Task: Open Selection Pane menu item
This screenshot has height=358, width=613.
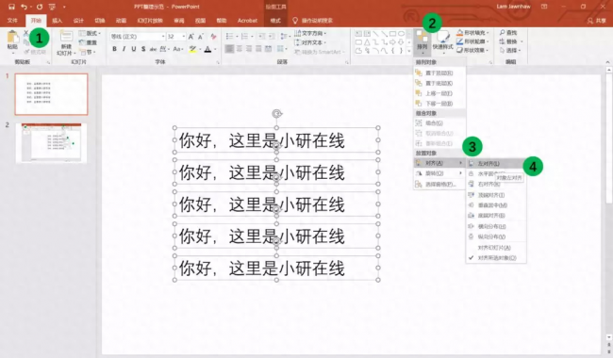Action: point(439,185)
